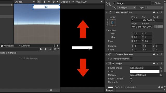Toggle Cull Transparent Mesh checkbox
The image size is (166, 93).
click(131, 59)
